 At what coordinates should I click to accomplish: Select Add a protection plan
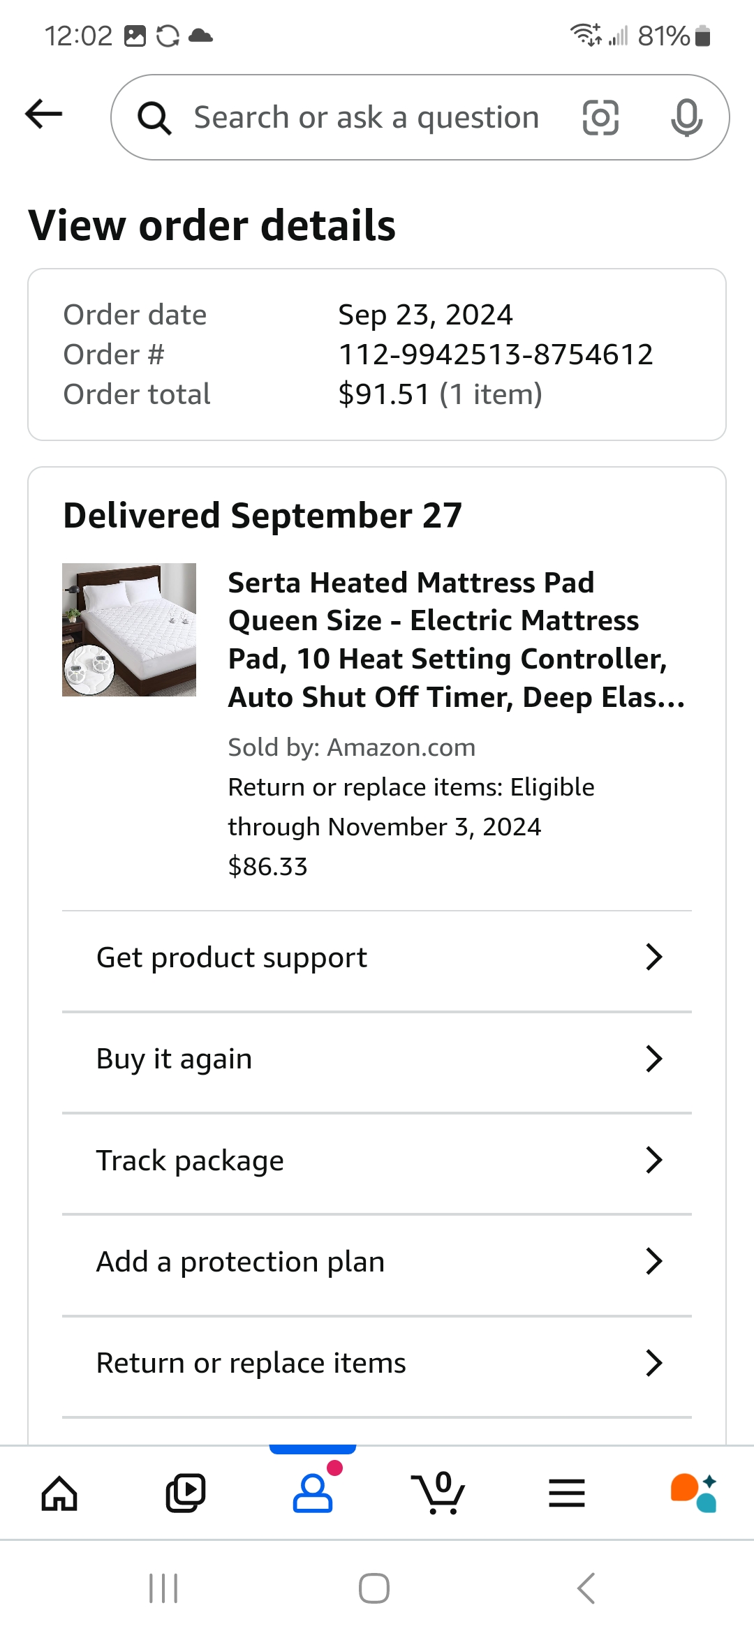click(377, 1262)
